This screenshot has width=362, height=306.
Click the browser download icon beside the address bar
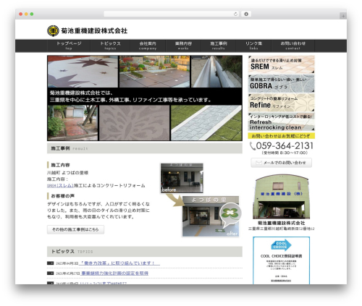point(246,14)
